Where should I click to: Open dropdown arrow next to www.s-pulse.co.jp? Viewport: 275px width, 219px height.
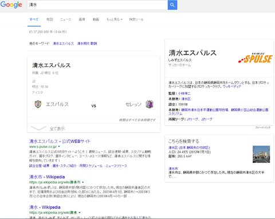tap(59, 147)
